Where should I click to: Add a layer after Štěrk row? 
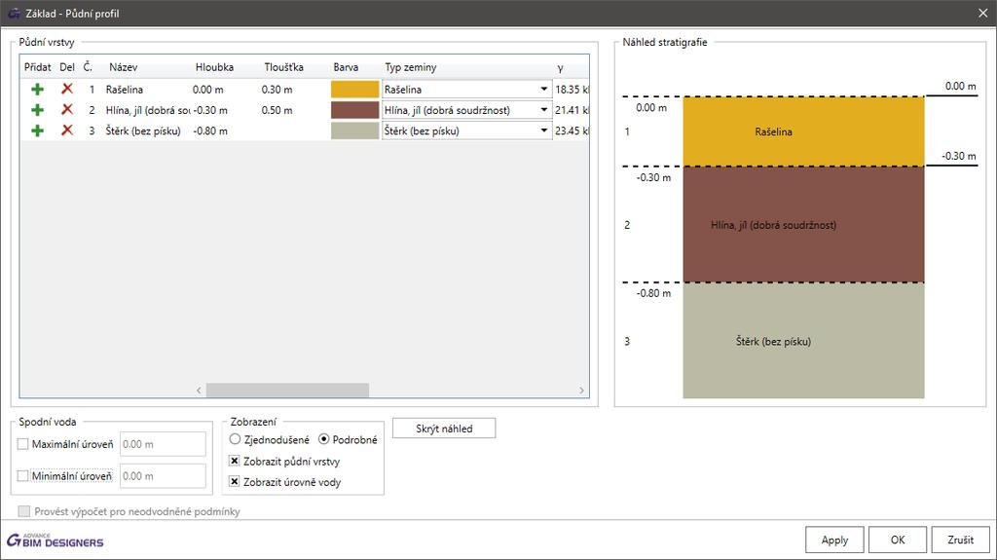38,131
